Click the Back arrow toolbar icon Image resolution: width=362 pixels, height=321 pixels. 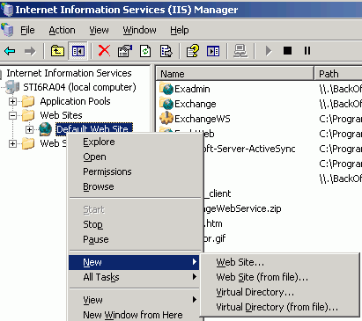click(10, 51)
